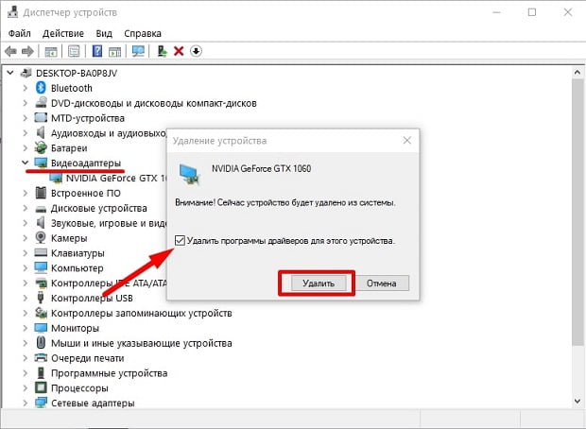The image size is (586, 429).
Task: Open the Вид menu
Action: 104,33
